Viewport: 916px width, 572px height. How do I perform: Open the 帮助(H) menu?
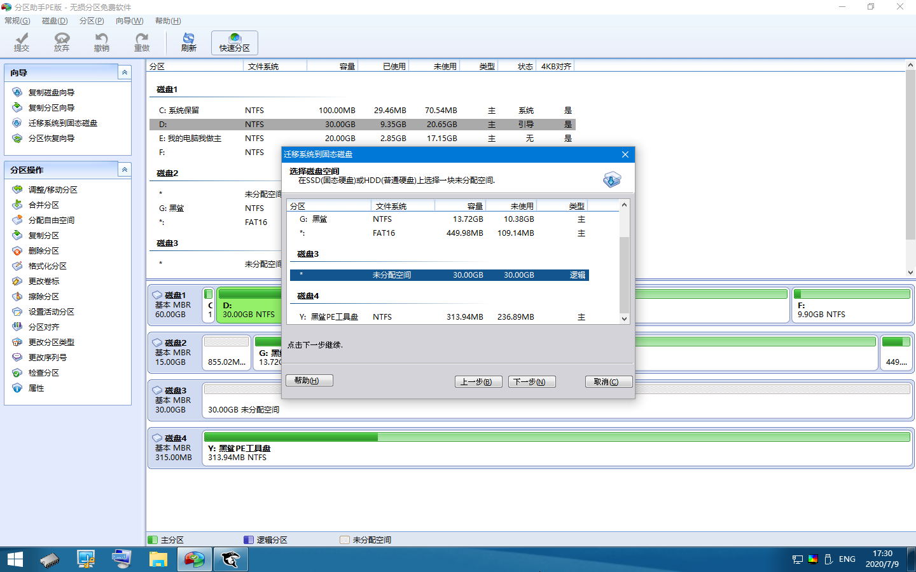168,21
